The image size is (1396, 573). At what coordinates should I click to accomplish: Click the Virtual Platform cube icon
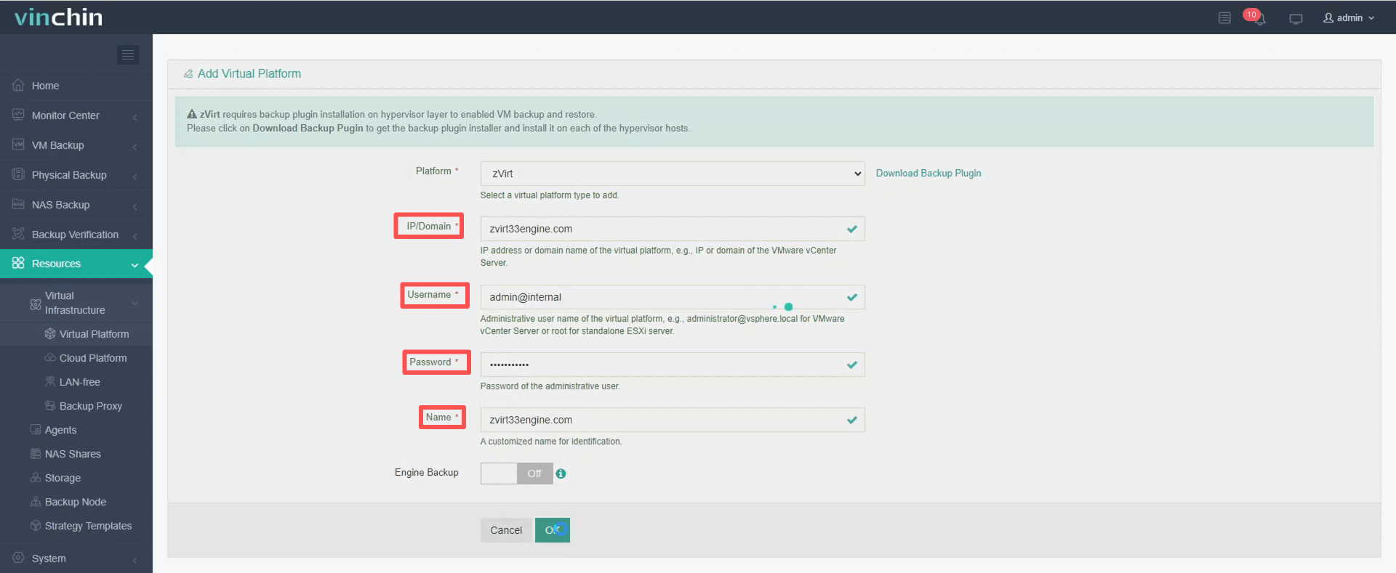(x=50, y=334)
